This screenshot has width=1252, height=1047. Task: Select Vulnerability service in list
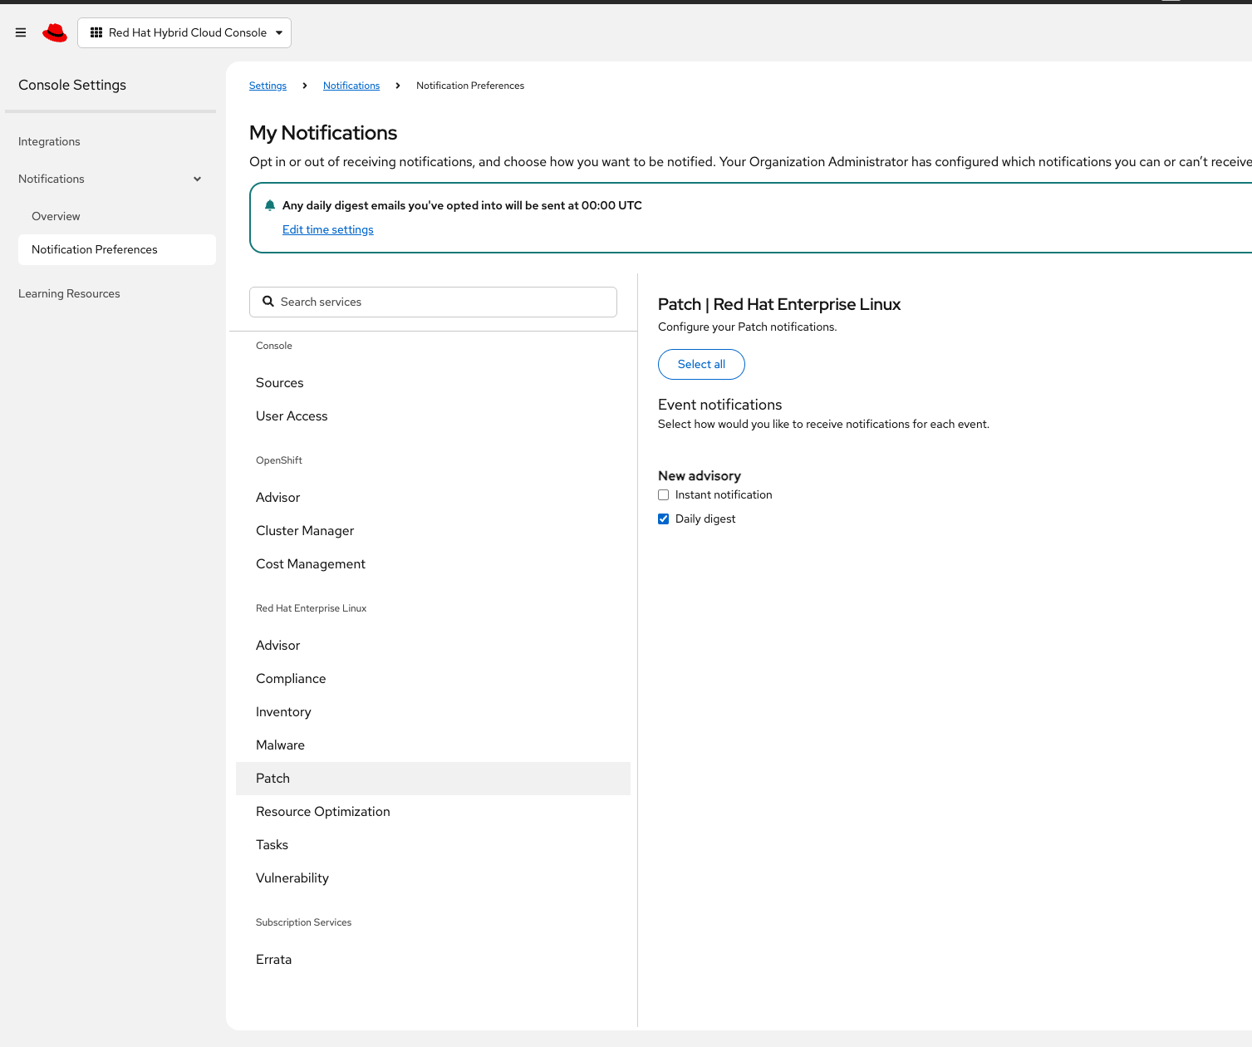point(292,878)
